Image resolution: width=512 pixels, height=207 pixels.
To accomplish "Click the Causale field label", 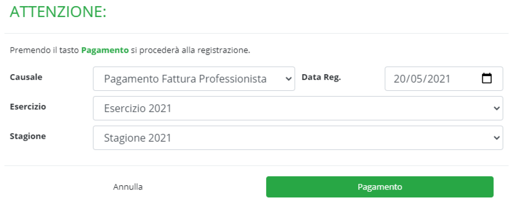I will [x=26, y=77].
